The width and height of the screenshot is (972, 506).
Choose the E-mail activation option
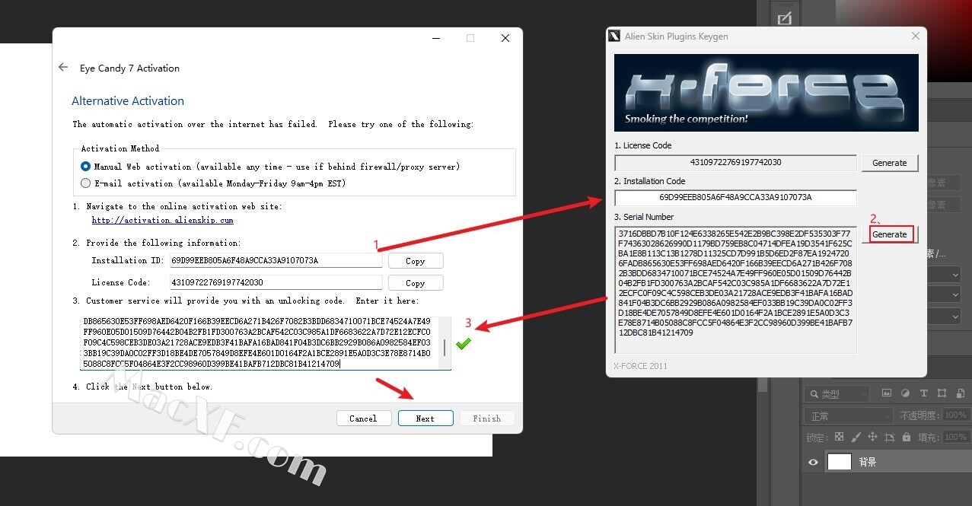tap(86, 183)
